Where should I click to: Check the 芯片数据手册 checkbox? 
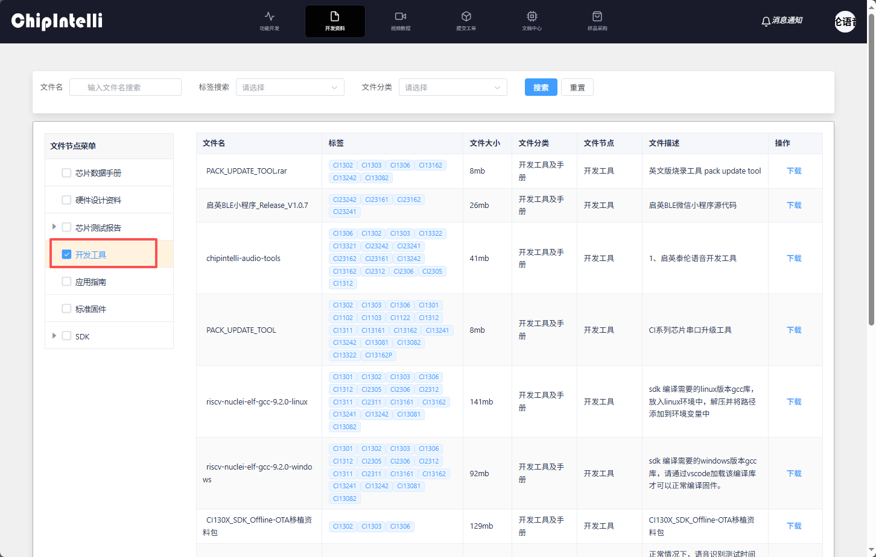click(x=66, y=173)
